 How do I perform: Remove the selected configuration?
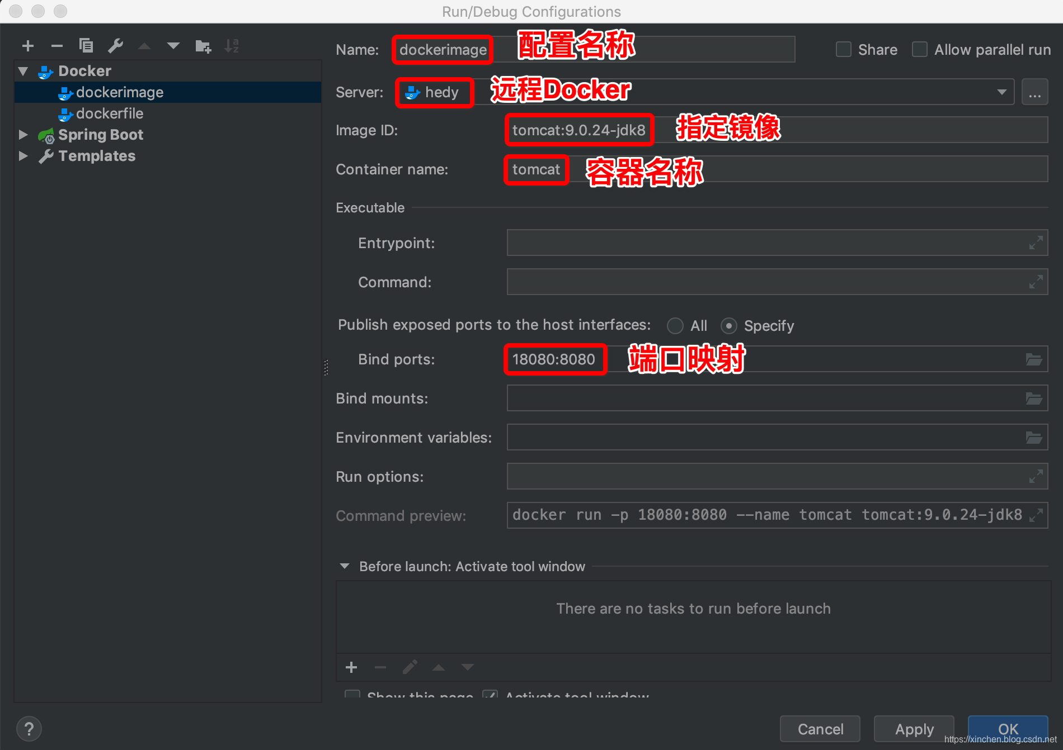coord(57,46)
